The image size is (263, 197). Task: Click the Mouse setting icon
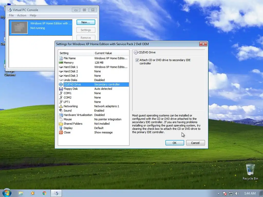coord(61,119)
